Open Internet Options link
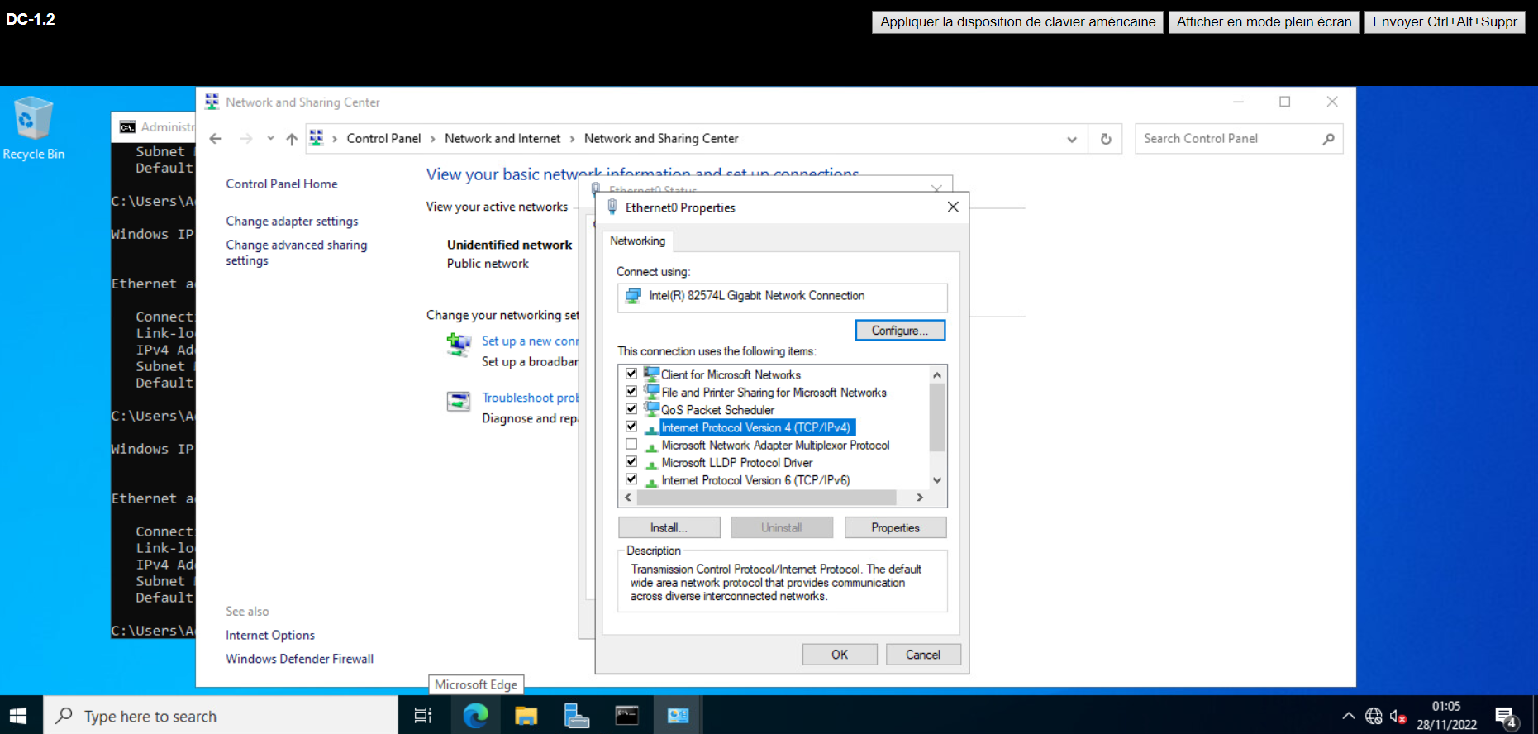 pos(270,635)
